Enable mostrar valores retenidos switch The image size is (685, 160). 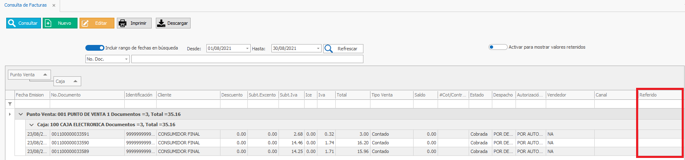click(x=498, y=47)
